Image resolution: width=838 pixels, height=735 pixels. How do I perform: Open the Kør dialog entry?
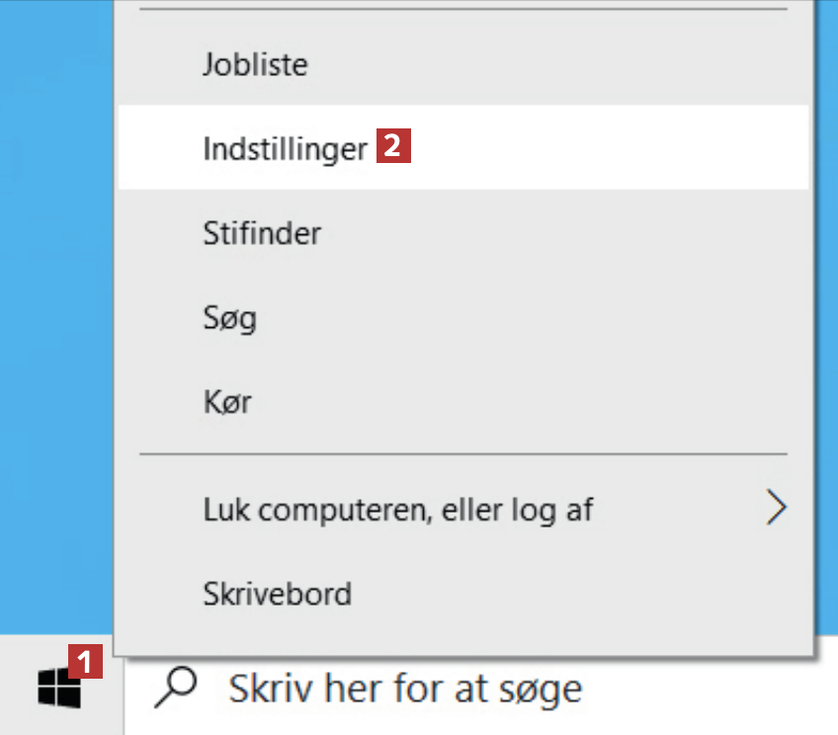click(x=227, y=403)
